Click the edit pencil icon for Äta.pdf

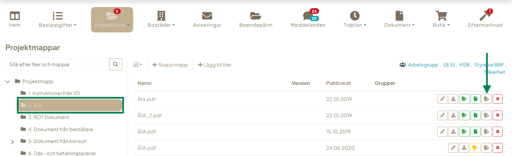click(x=442, y=99)
